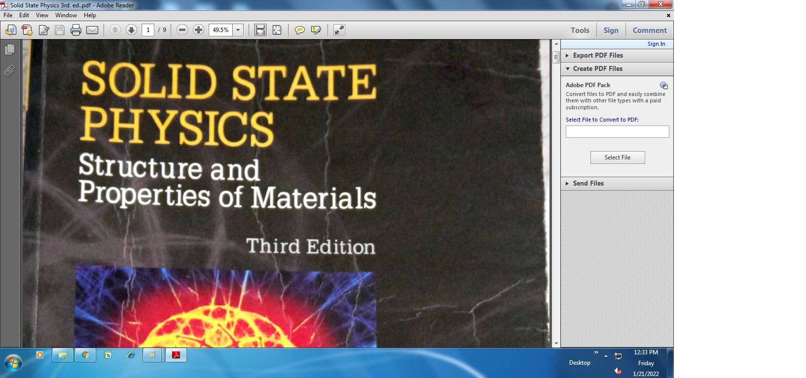Open the Windows Start menu
Screen dimensions: 806x378
tap(13, 364)
